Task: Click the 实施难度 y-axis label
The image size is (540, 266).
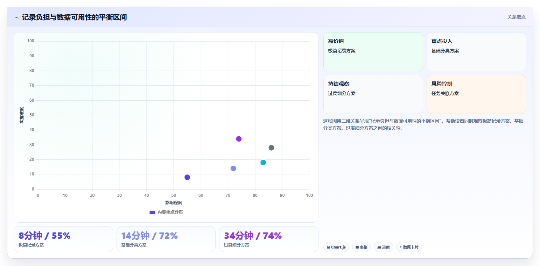Action: pos(22,115)
